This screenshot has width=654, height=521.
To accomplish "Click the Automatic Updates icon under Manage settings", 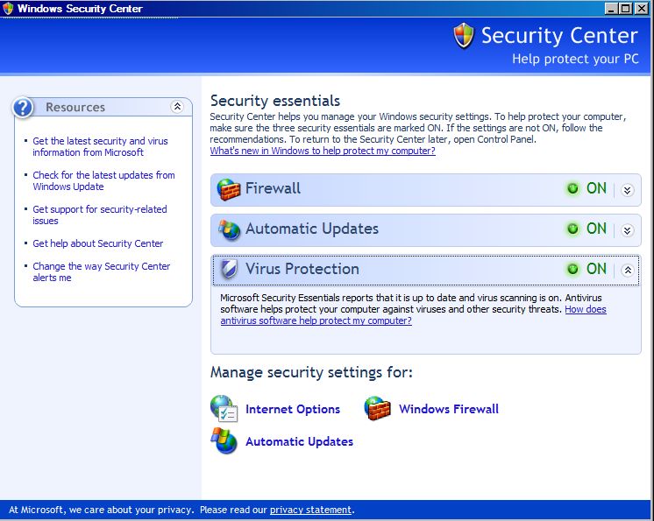I will [x=224, y=440].
